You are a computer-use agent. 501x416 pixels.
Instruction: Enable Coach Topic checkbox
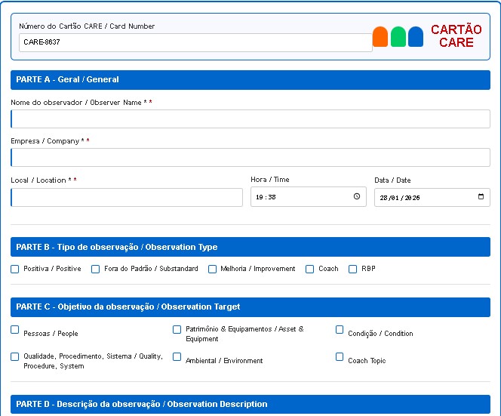[x=340, y=356]
